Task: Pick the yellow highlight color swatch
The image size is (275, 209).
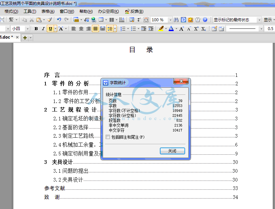Action: point(161,28)
